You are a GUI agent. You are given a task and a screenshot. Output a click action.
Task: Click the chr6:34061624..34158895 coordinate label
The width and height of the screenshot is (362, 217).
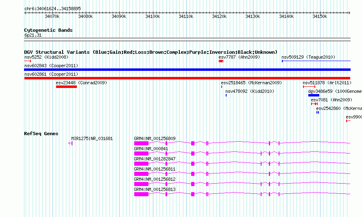(52, 9)
